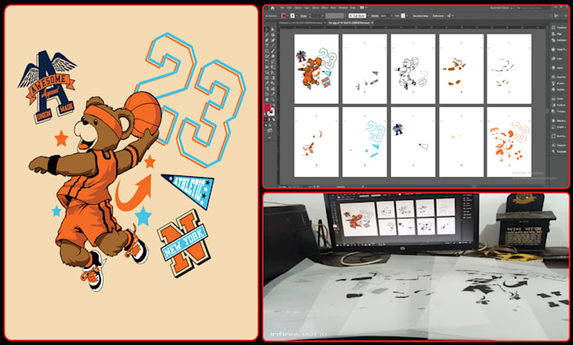Open stroke weight dropdown

(x=322, y=16)
